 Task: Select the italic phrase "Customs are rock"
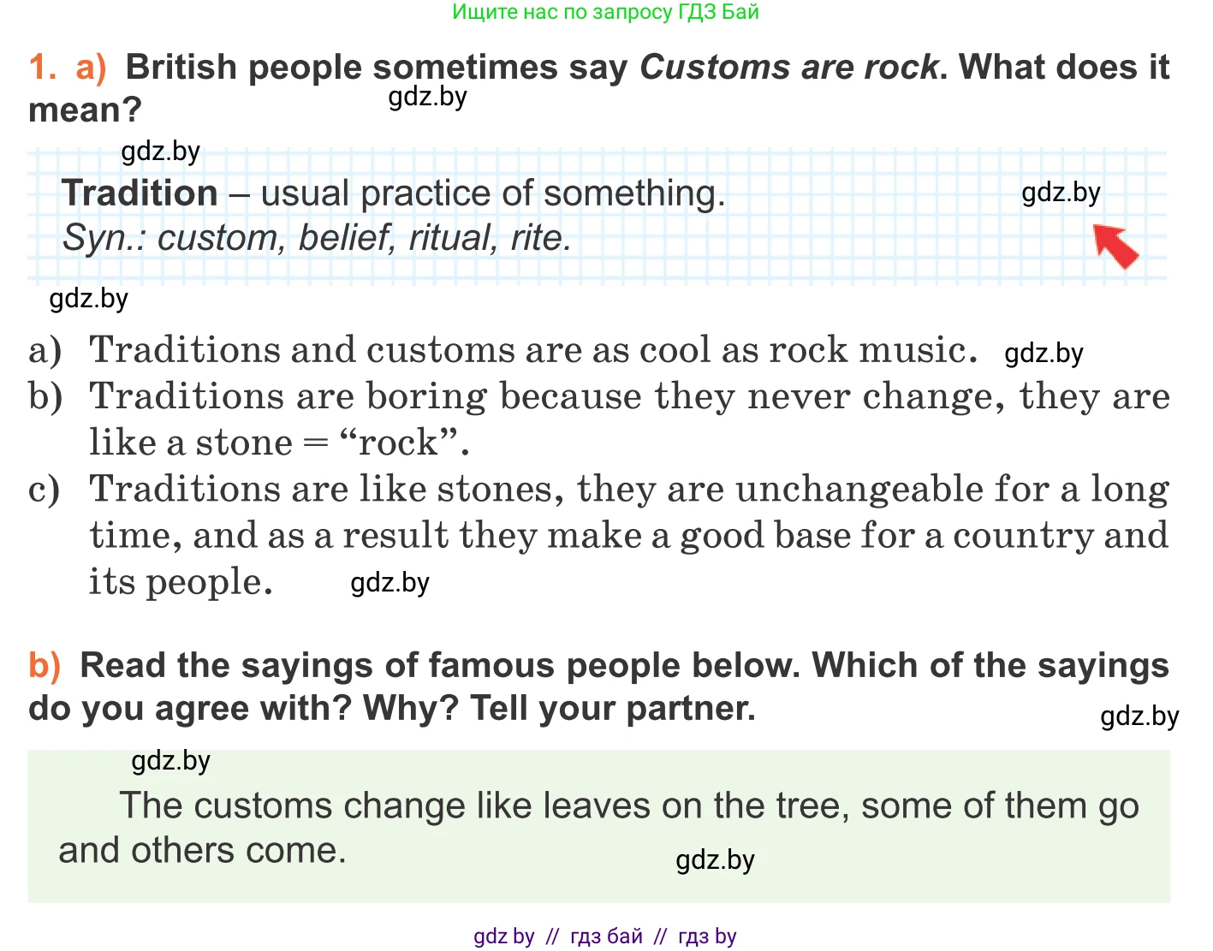[788, 68]
